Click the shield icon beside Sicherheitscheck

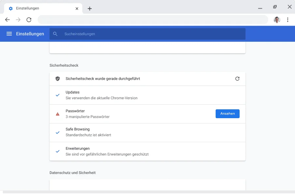58,79
